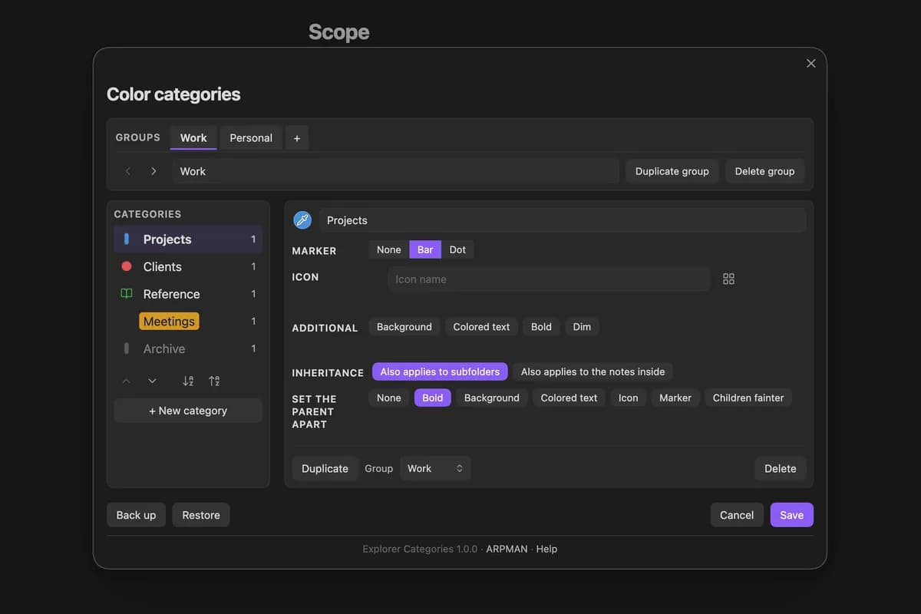Set parent apart with Colored text
This screenshot has height=614, width=921.
(569, 398)
